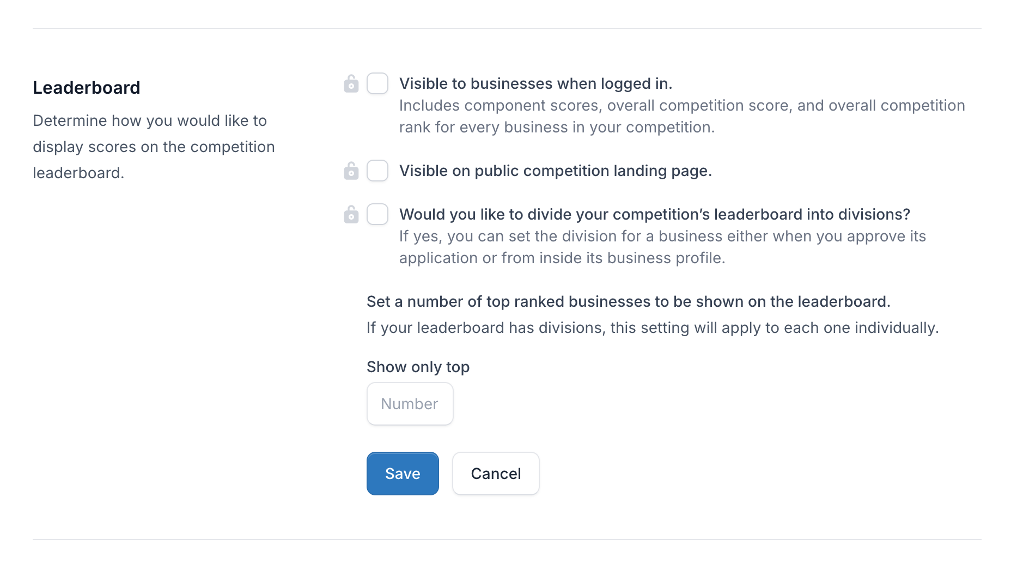
Task: Click the Cancel button
Action: pyautogui.click(x=496, y=474)
